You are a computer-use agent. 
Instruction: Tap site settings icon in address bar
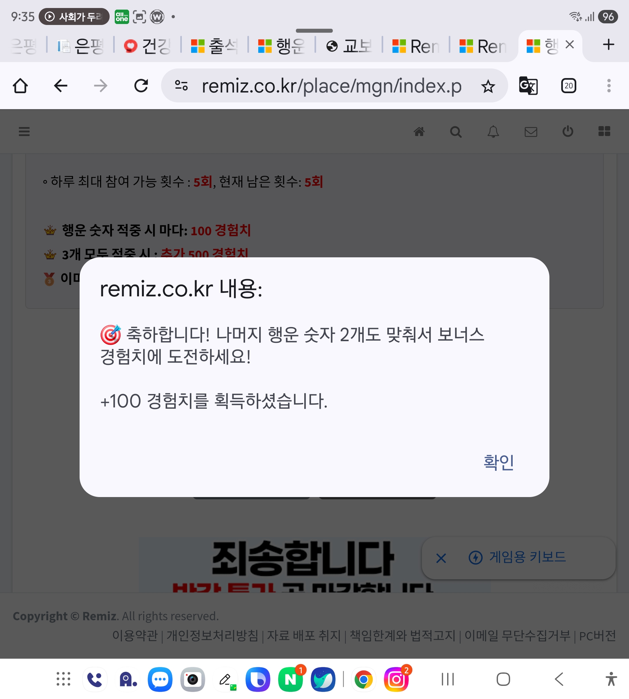click(181, 85)
